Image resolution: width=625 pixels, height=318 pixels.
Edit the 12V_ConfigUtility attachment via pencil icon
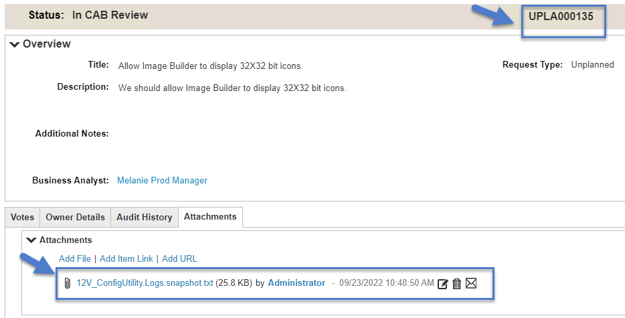click(x=442, y=284)
